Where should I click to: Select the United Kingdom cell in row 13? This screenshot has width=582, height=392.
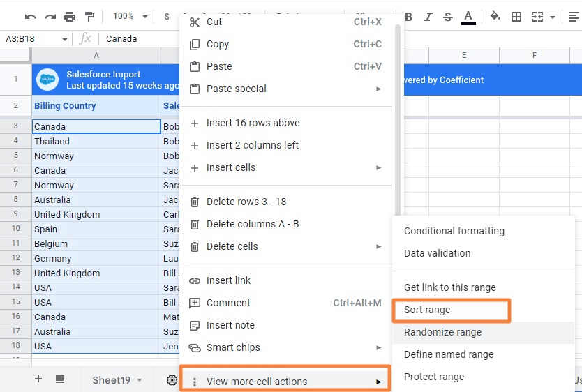click(96, 273)
